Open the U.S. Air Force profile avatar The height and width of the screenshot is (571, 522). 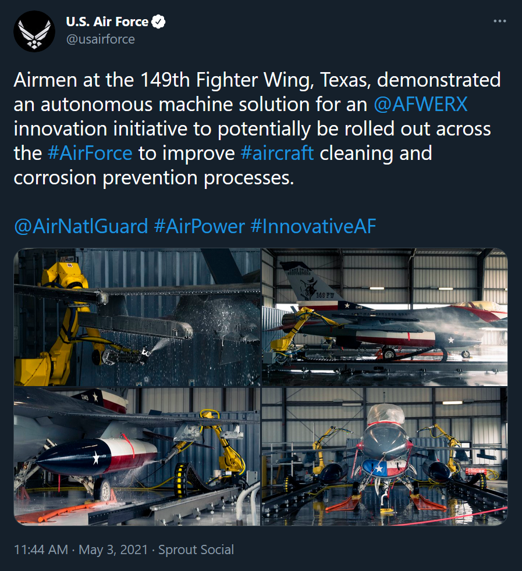34,31
